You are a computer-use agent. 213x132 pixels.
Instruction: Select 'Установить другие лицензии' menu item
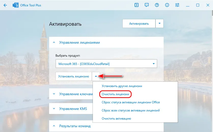[x=122, y=86]
